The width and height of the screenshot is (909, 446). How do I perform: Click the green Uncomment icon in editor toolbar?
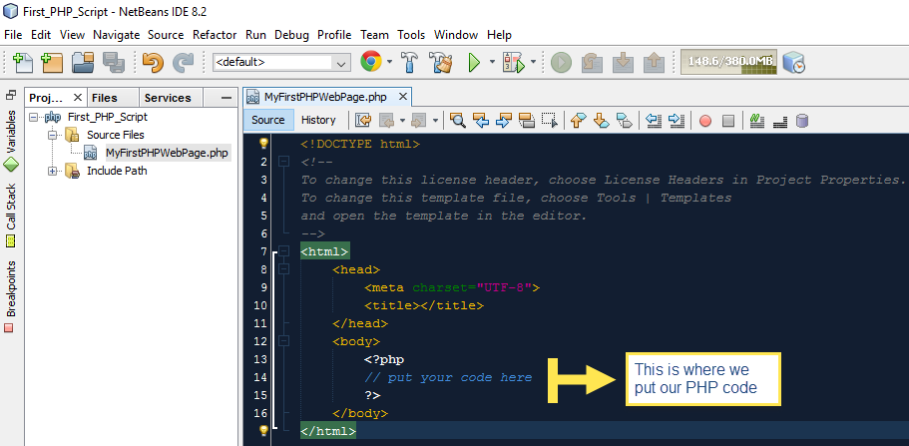[757, 121]
